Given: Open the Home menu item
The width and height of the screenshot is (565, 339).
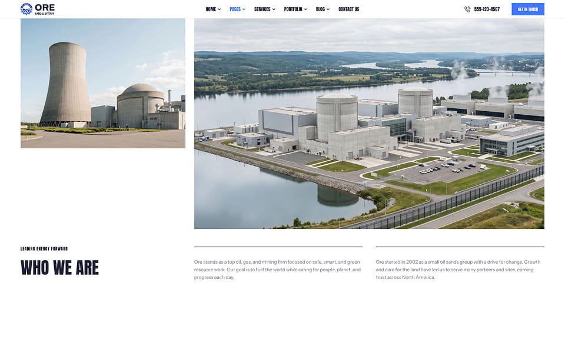Looking at the screenshot, I should click(211, 9).
